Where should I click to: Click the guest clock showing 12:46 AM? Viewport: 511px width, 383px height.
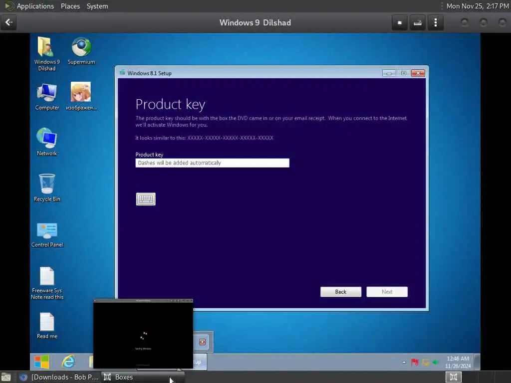coord(458,362)
